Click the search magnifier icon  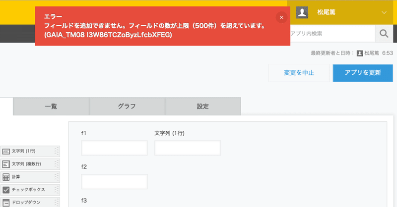tap(384, 33)
